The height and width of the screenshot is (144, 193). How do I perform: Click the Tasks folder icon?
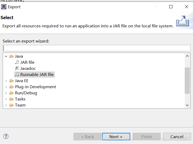[x=11, y=99]
